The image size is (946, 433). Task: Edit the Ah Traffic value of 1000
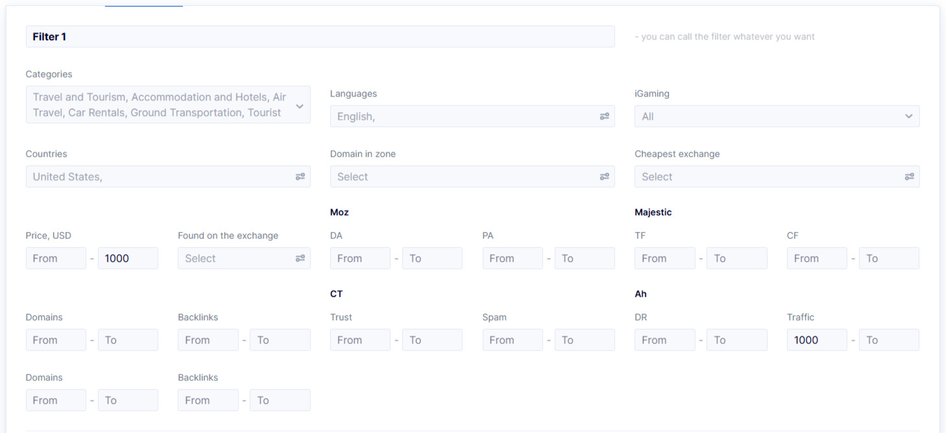tap(817, 340)
